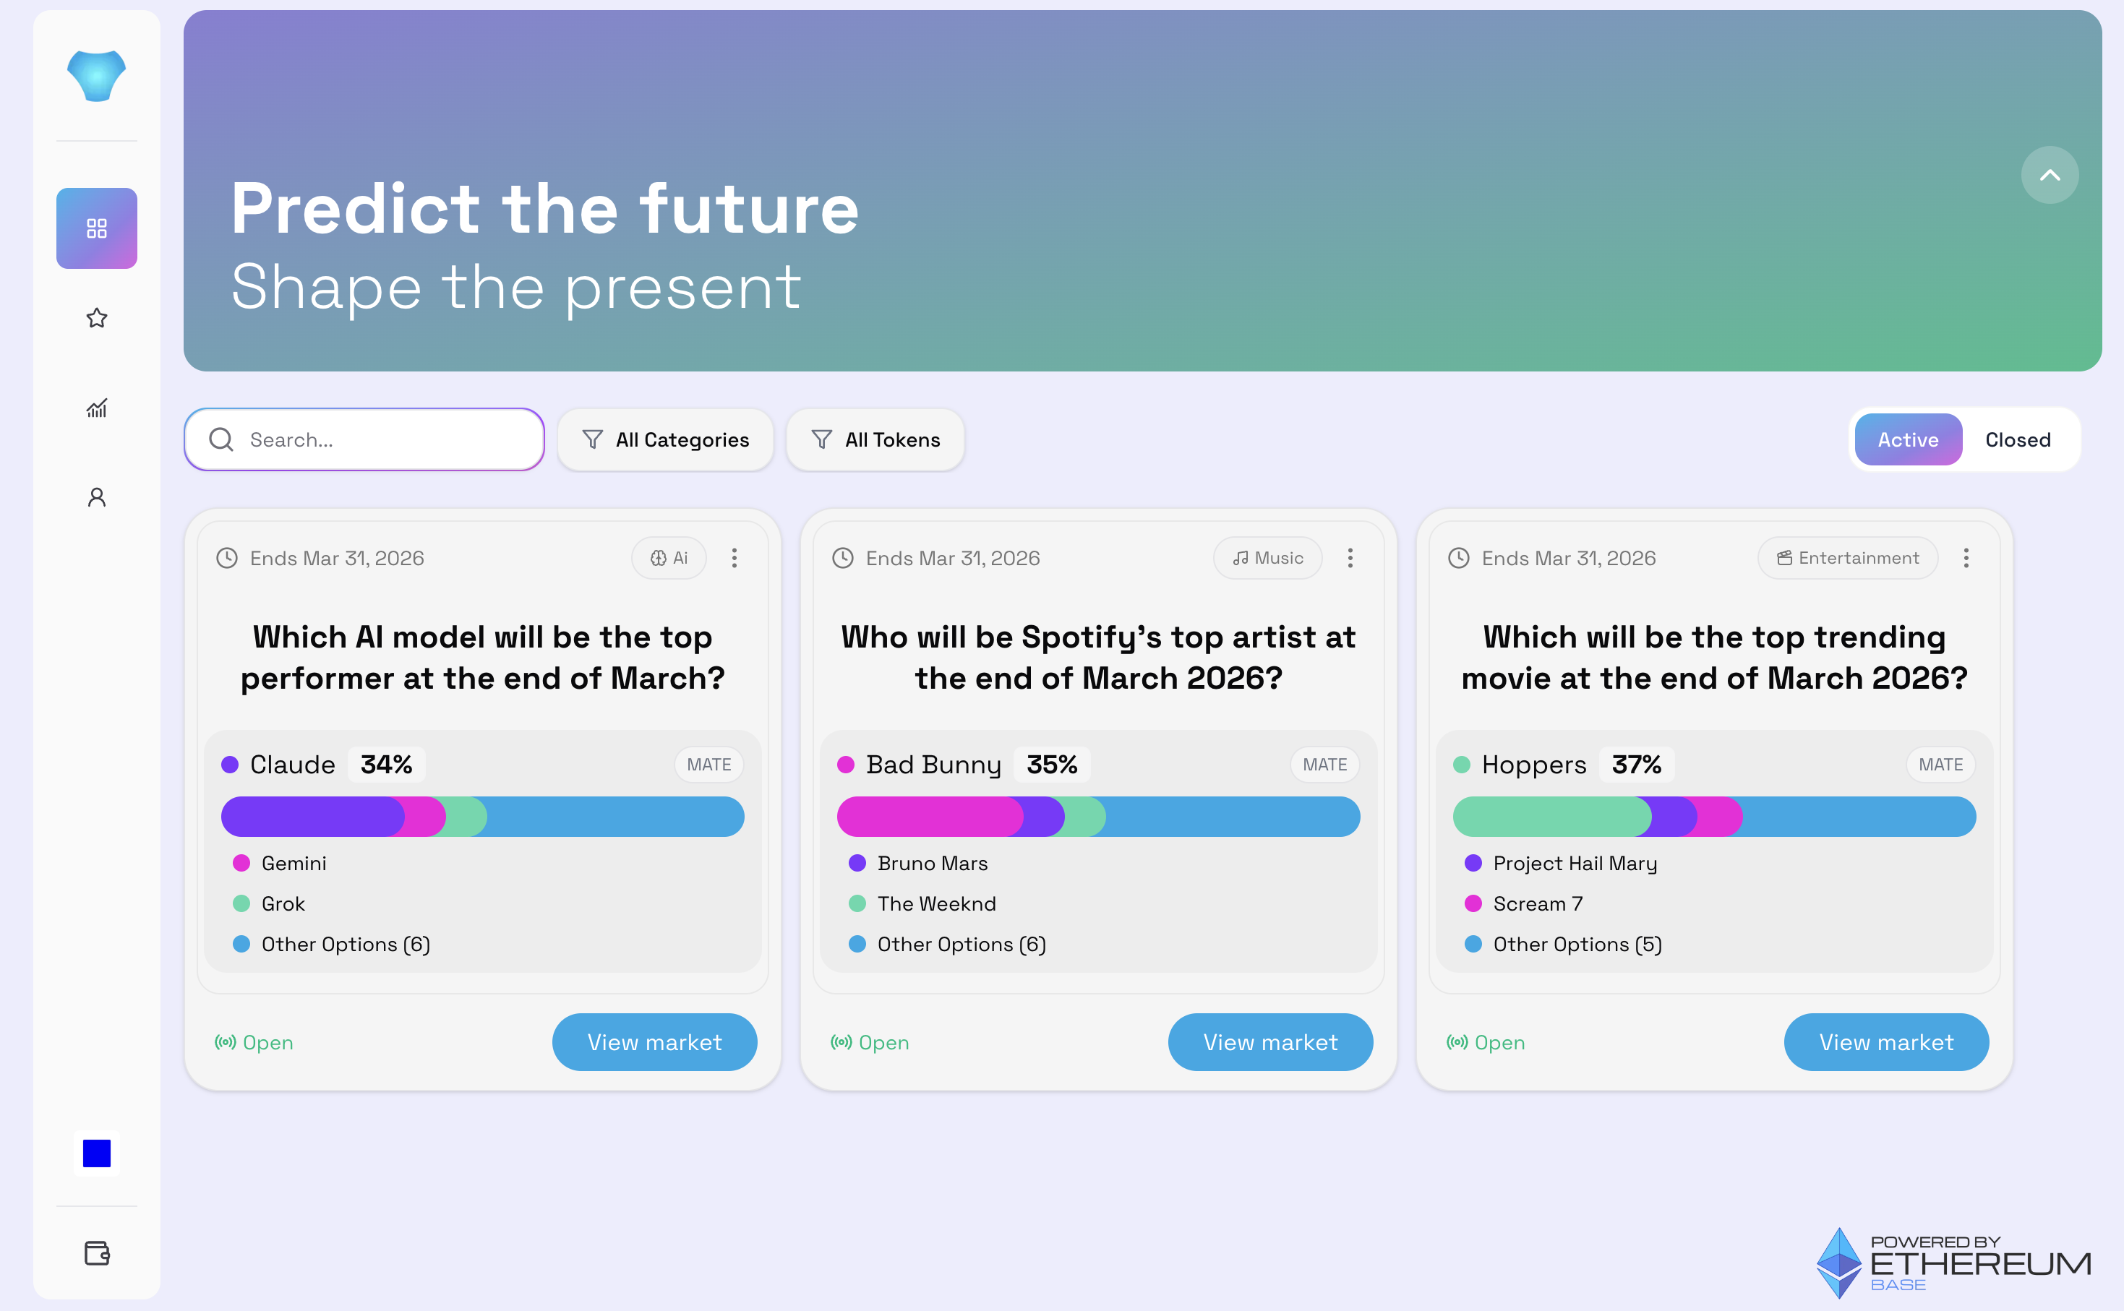This screenshot has width=2124, height=1311.
Task: View market for the Spotify top artist question
Action: [1269, 1042]
